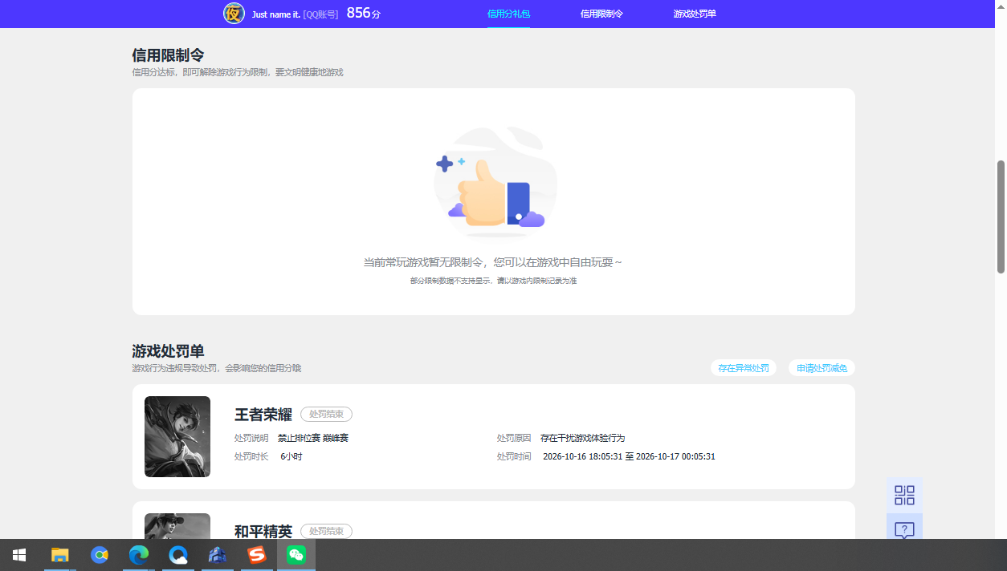
Task: Open the building-shaped taskbar app icon
Action: pyautogui.click(x=218, y=555)
